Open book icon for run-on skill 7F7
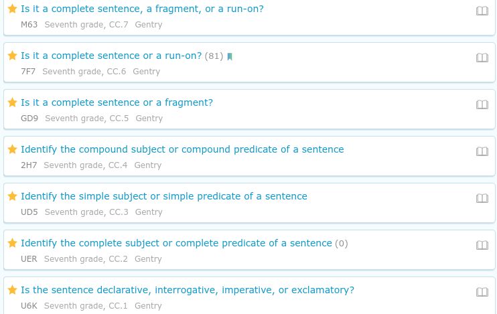 (482, 58)
